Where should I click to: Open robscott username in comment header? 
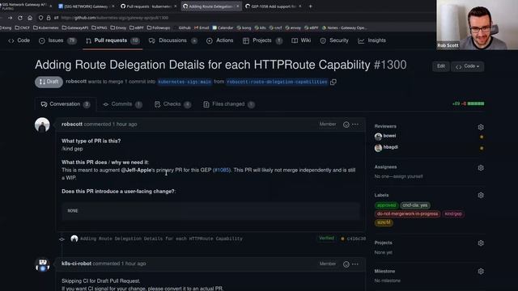(72, 124)
